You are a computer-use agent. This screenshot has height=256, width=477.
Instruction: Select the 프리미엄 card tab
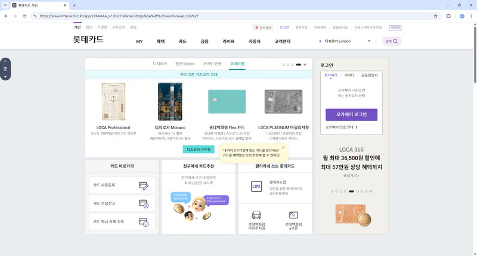tap(237, 64)
